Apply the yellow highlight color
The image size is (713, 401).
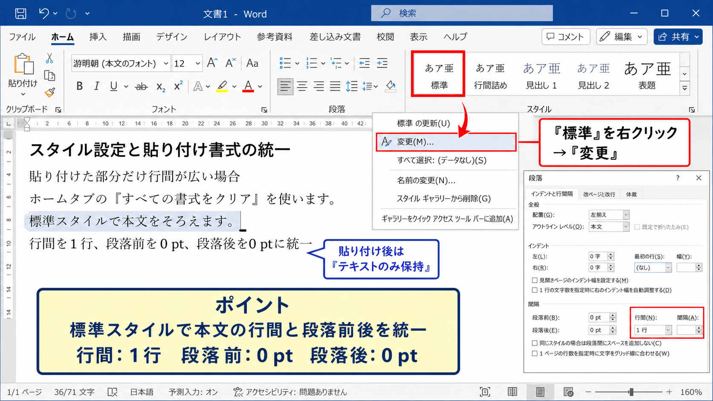[x=222, y=87]
